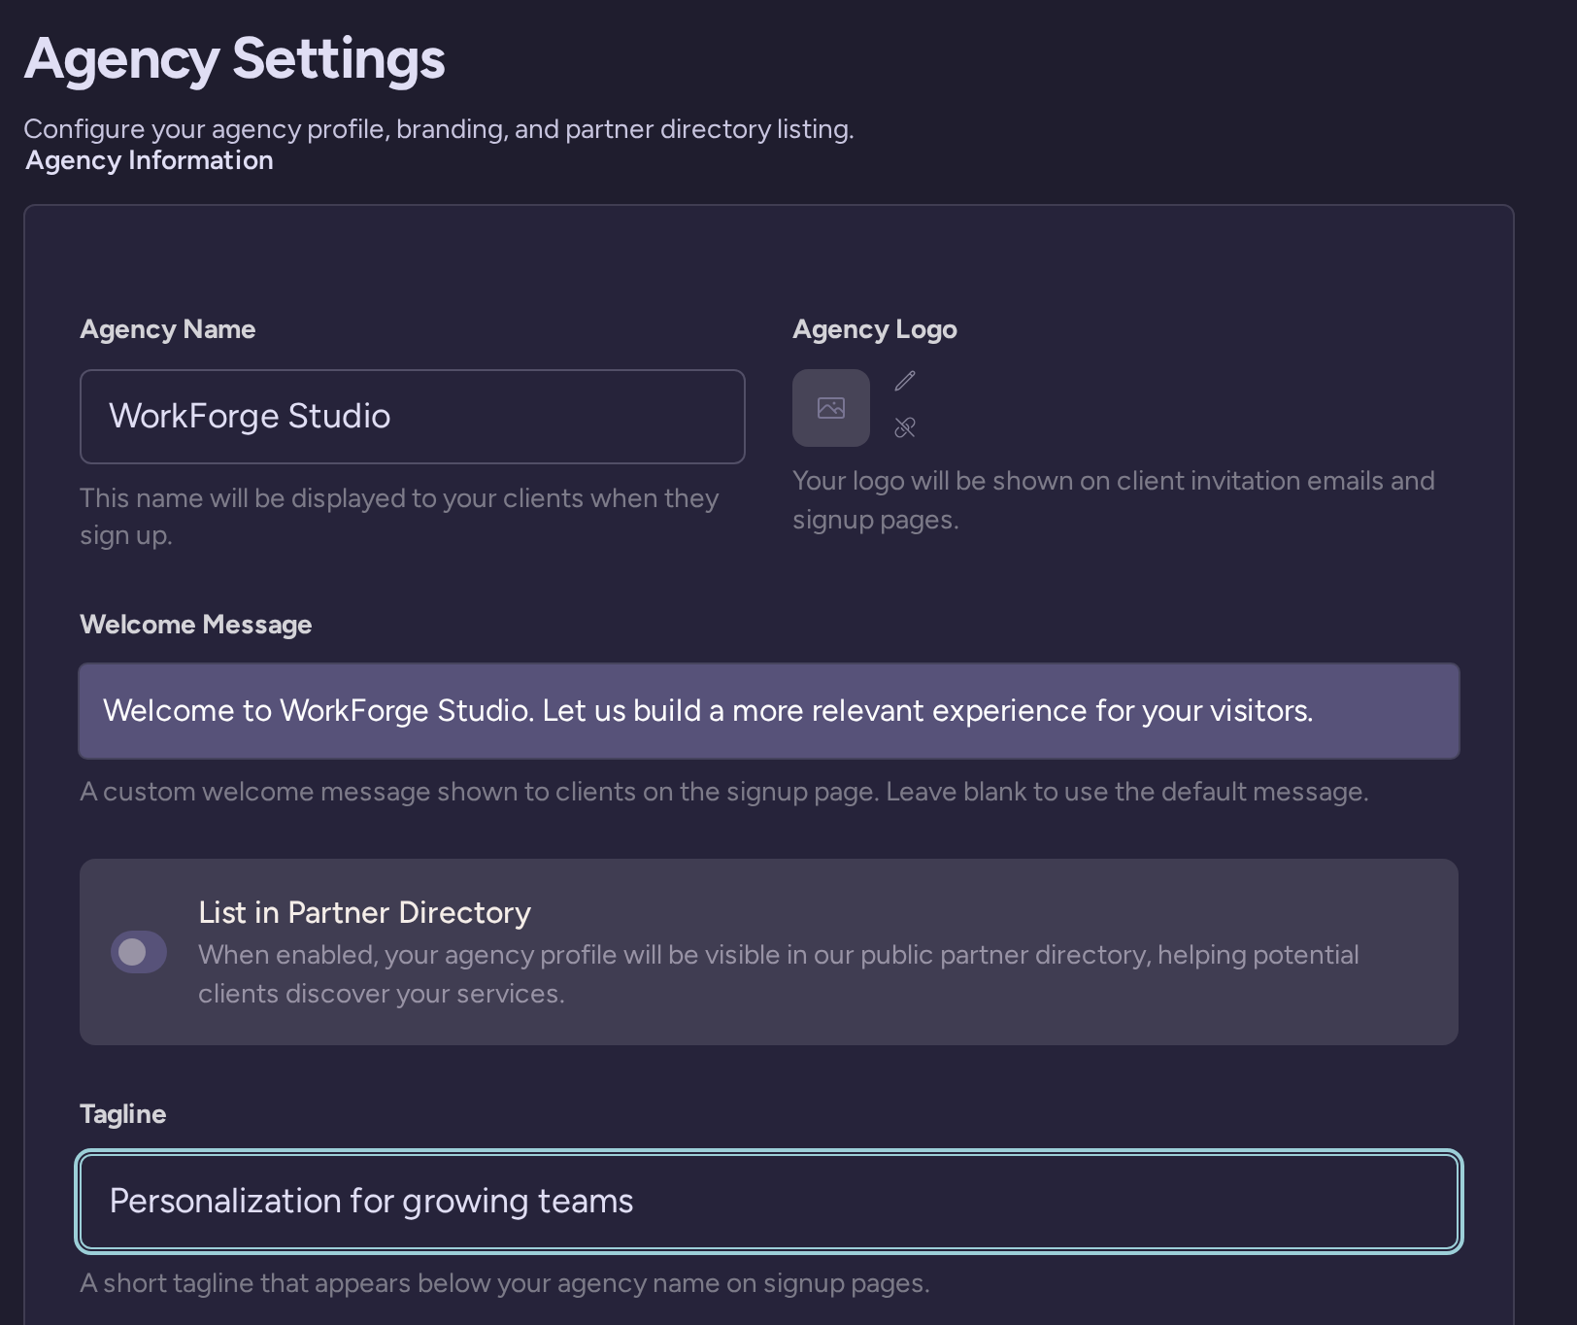Viewport: 1577px width, 1325px height.
Task: Click the 'Agency Logo' label
Action: pos(875,329)
